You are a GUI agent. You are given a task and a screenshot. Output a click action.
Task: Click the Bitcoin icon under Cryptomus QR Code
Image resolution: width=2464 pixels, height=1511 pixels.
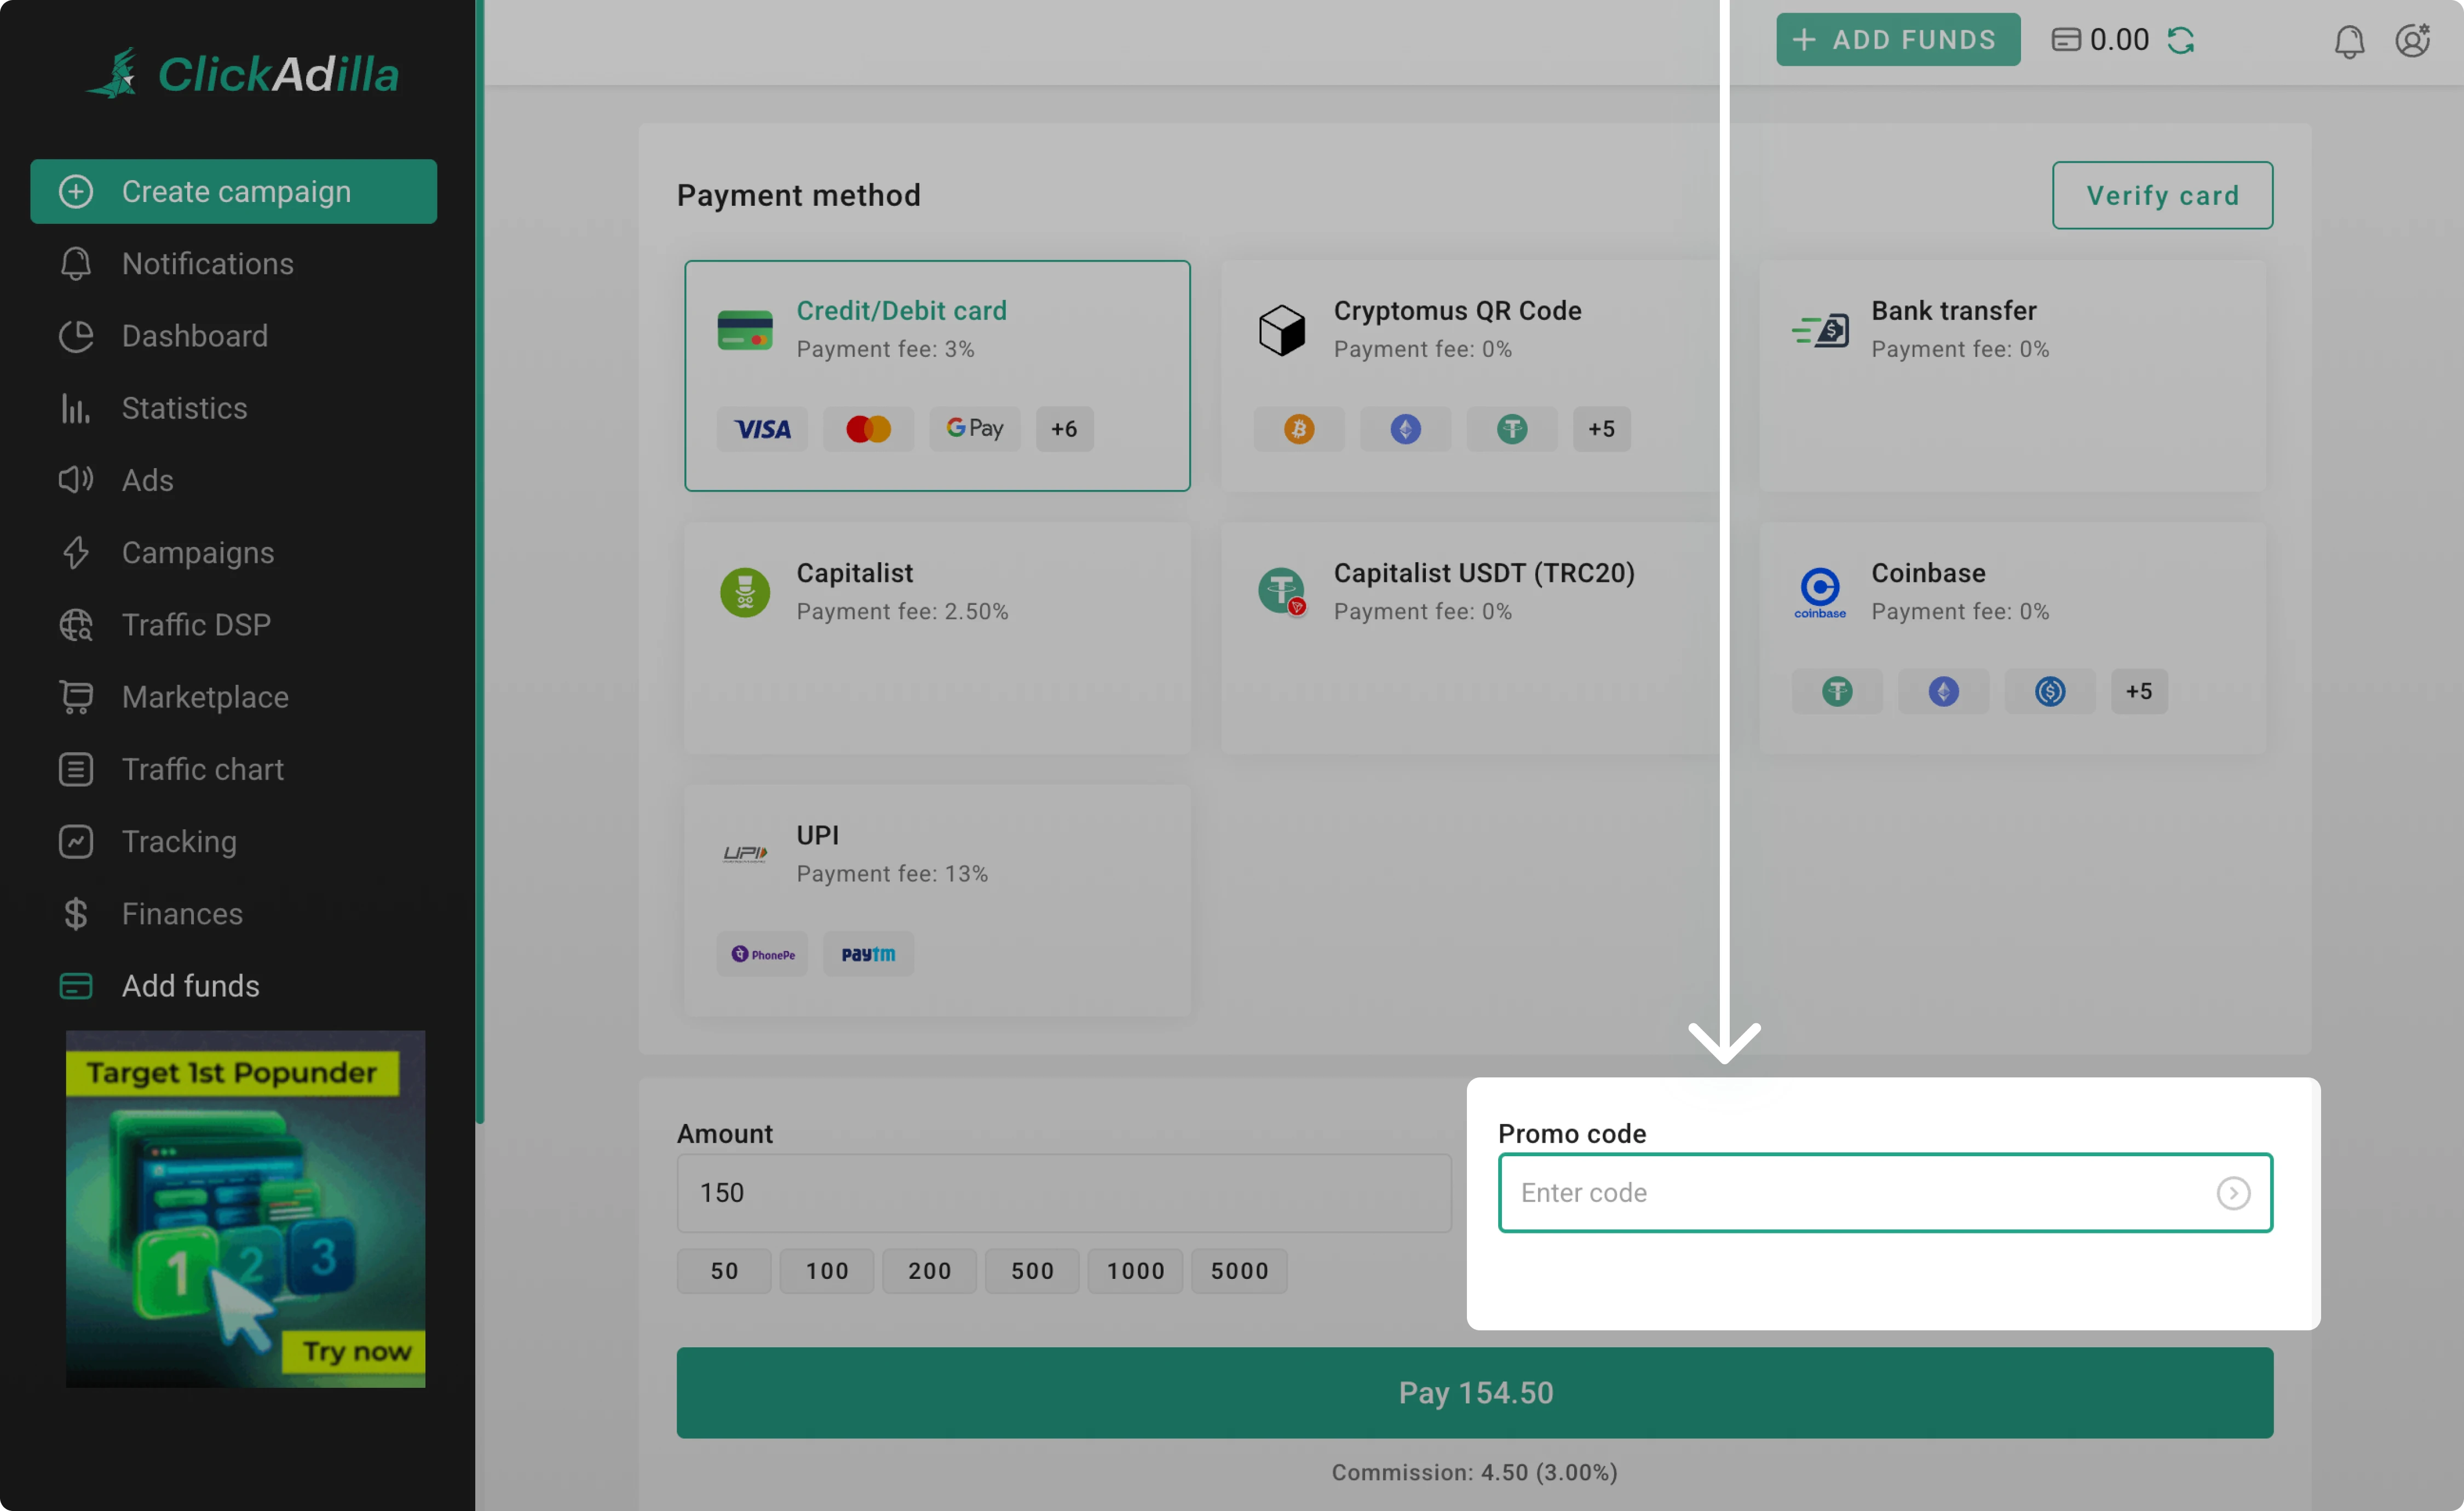[x=1299, y=428]
